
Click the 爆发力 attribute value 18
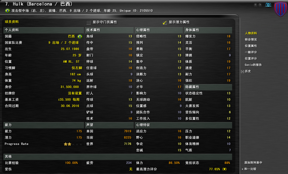click(x=228, y=36)
